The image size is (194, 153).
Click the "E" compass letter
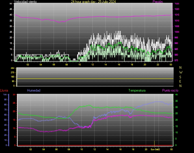pyautogui.click(x=180, y=81)
